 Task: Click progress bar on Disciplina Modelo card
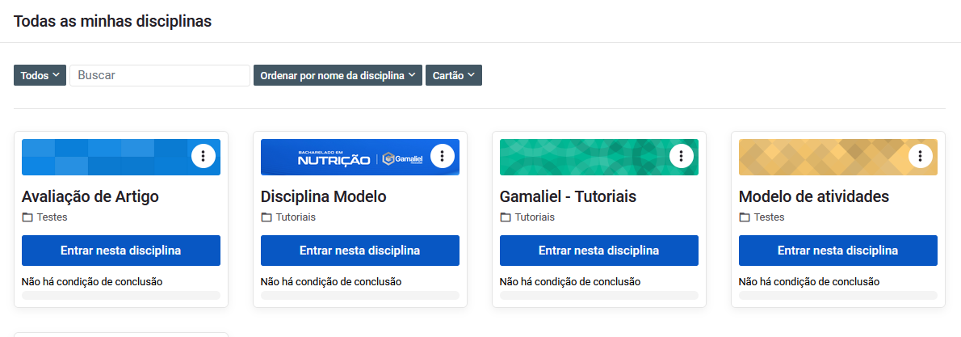(x=359, y=295)
